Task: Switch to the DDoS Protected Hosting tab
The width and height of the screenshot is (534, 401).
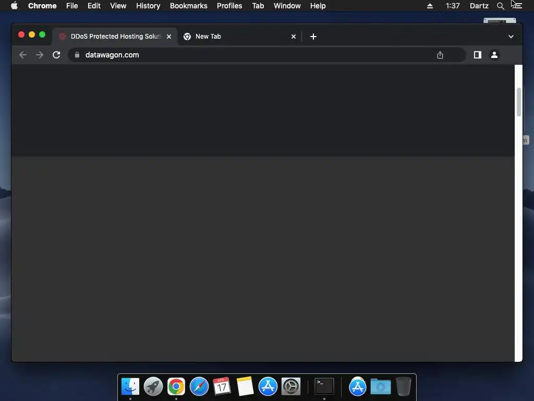Action: click(x=115, y=37)
